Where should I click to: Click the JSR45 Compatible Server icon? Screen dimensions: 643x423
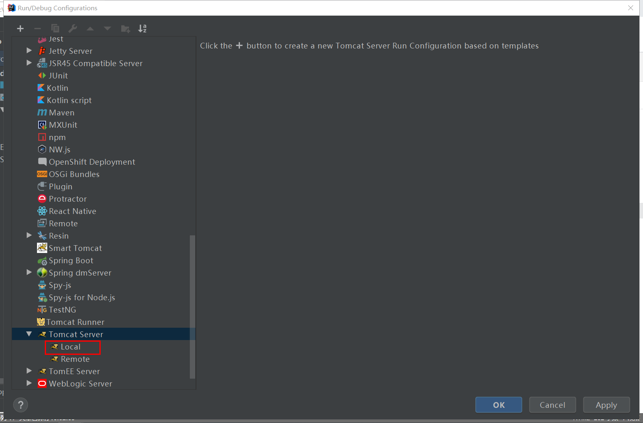click(42, 63)
